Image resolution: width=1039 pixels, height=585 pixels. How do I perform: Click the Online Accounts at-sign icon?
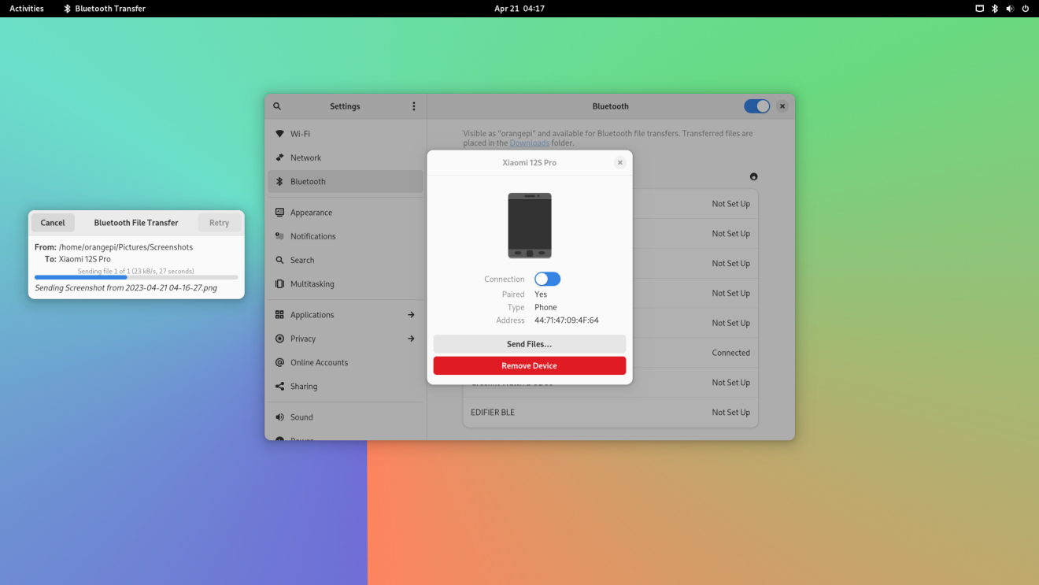[x=279, y=362]
